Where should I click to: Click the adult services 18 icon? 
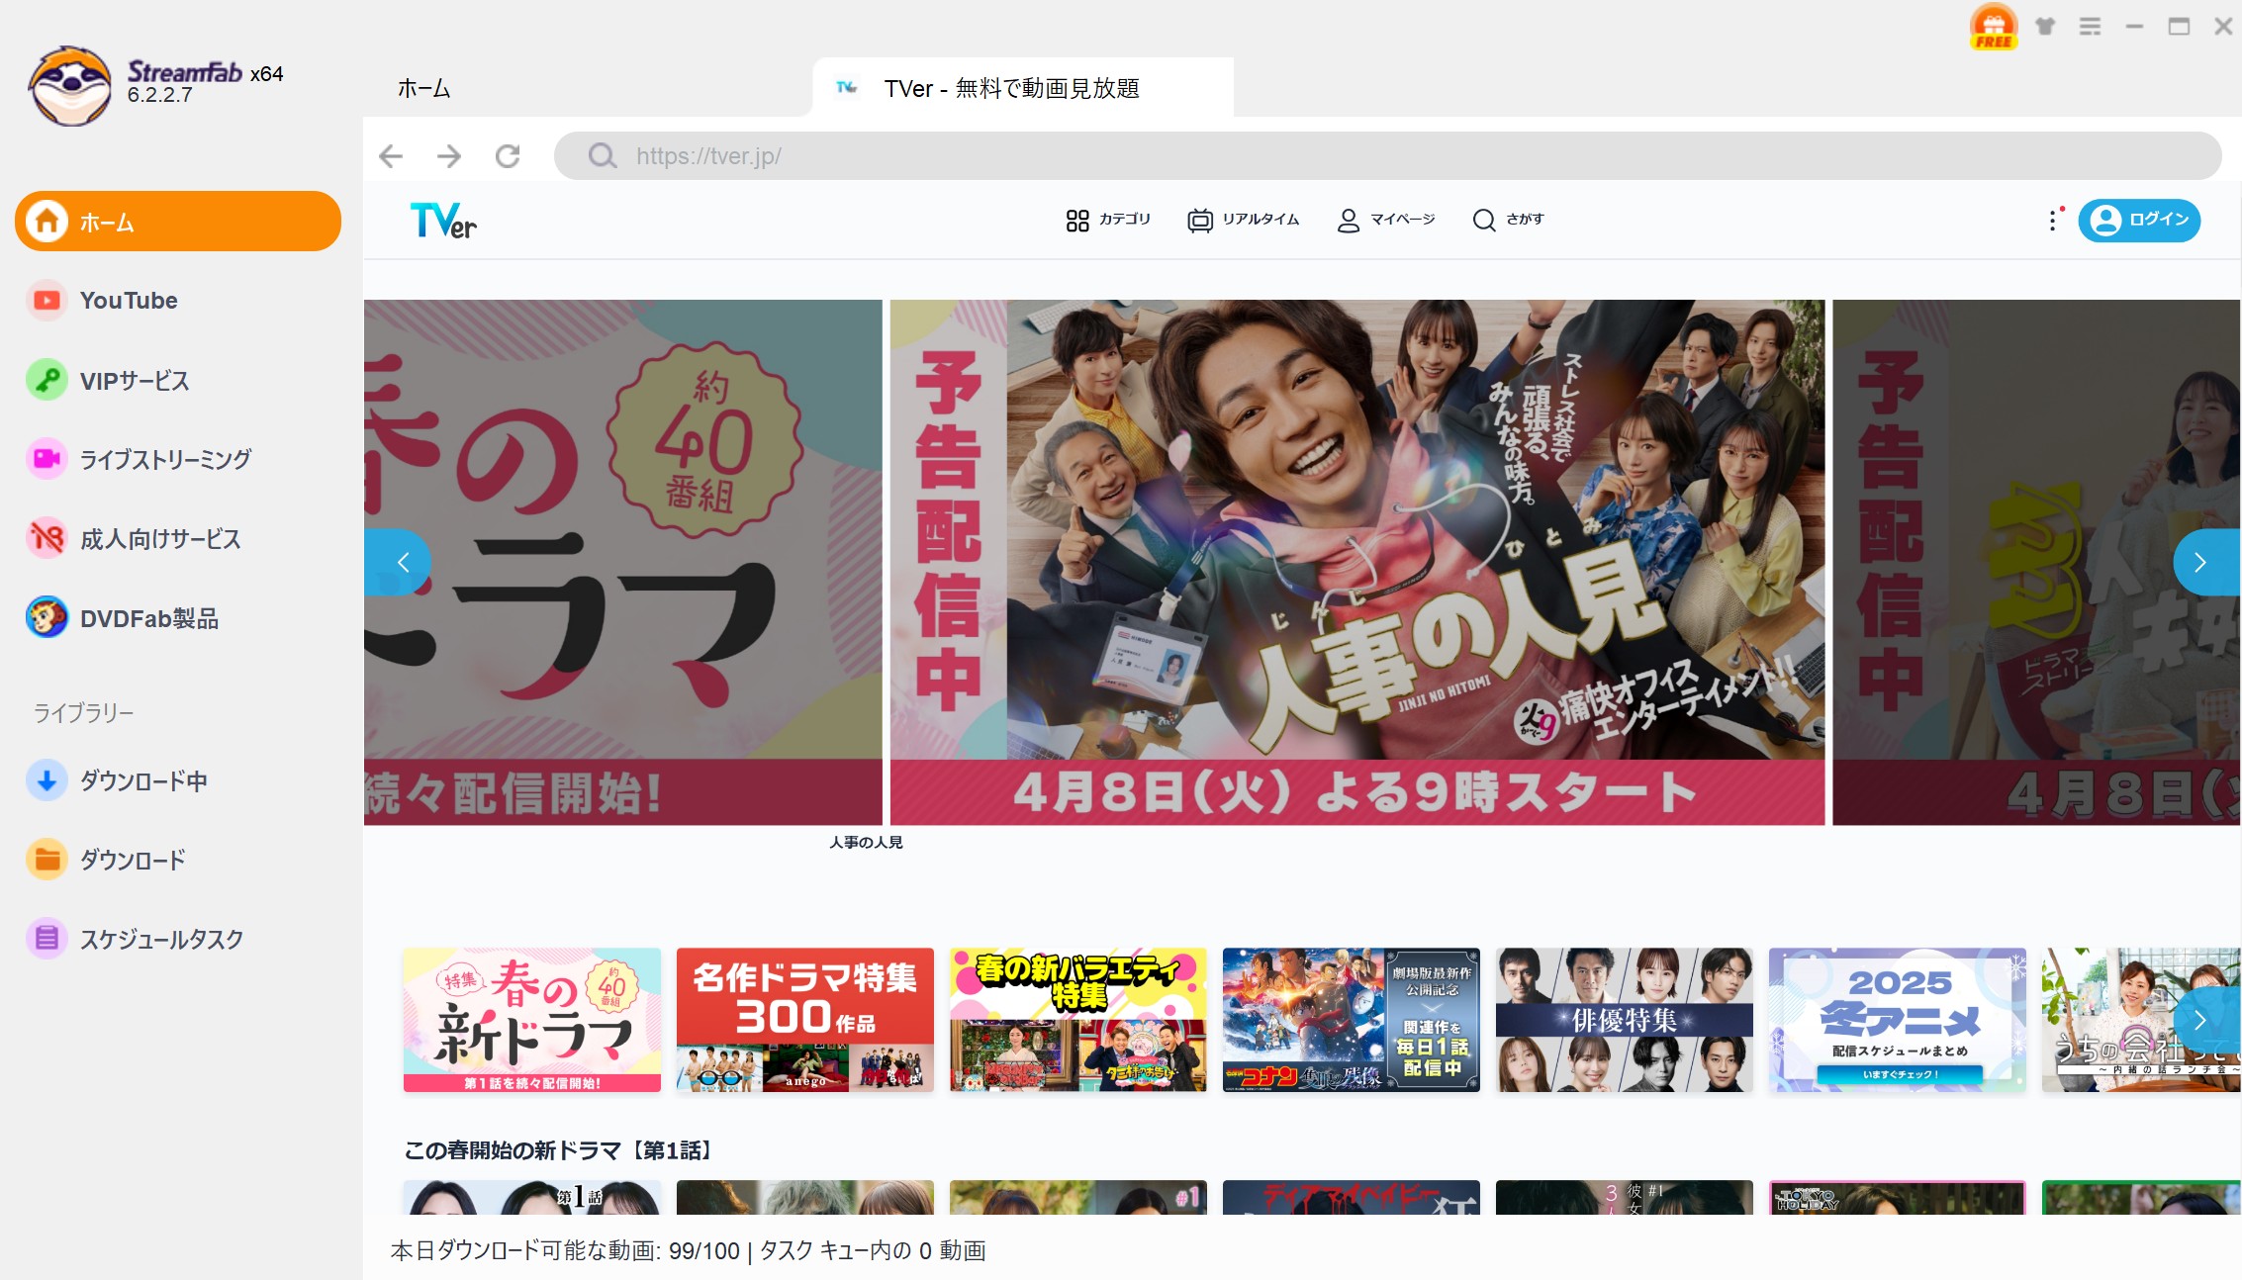point(47,538)
